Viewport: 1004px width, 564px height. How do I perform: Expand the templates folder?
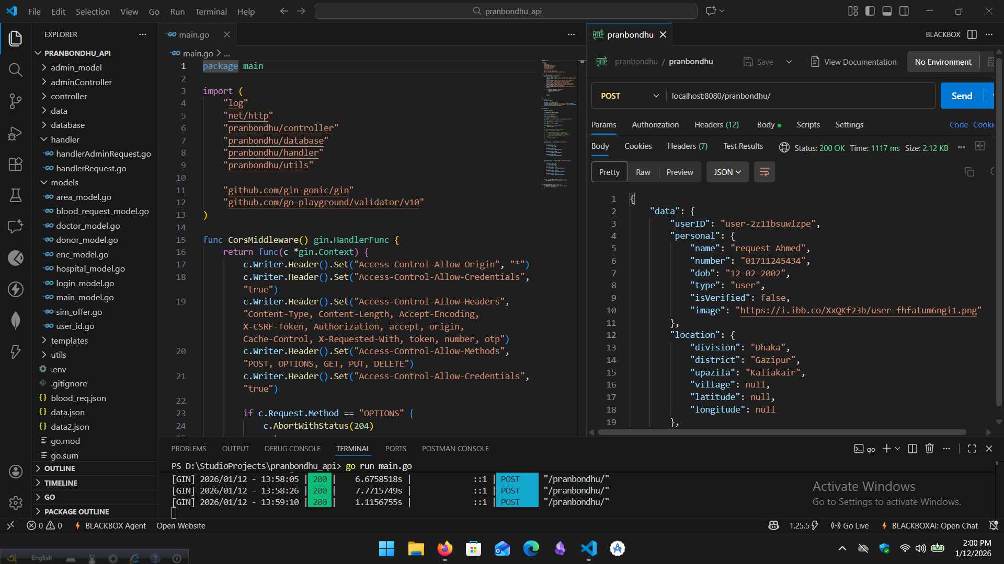[69, 340]
